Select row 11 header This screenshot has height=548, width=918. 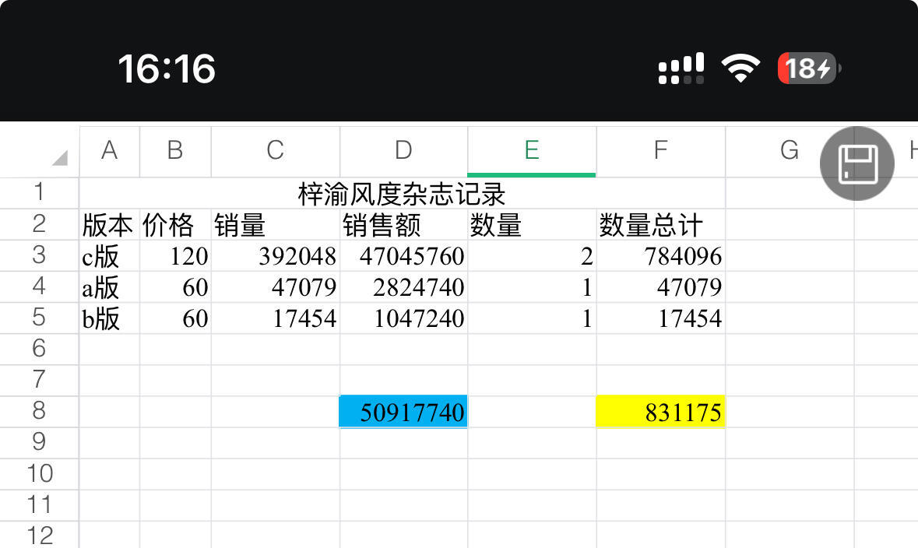39,504
